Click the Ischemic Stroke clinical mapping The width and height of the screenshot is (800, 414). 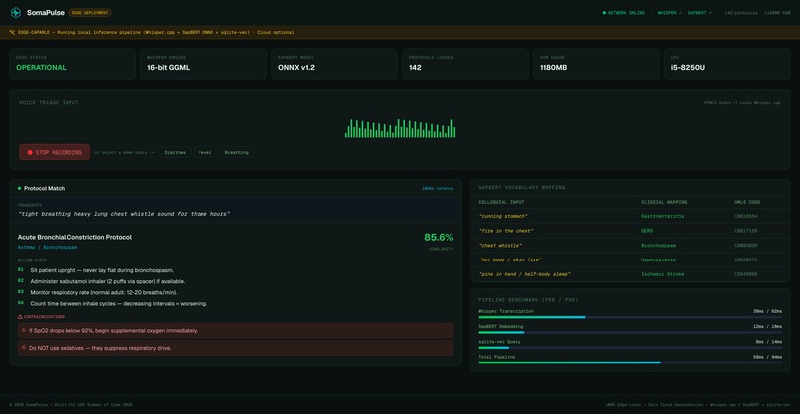(x=663, y=274)
